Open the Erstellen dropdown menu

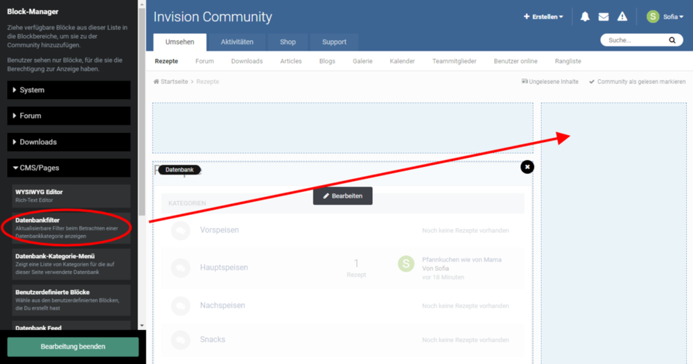coord(543,17)
